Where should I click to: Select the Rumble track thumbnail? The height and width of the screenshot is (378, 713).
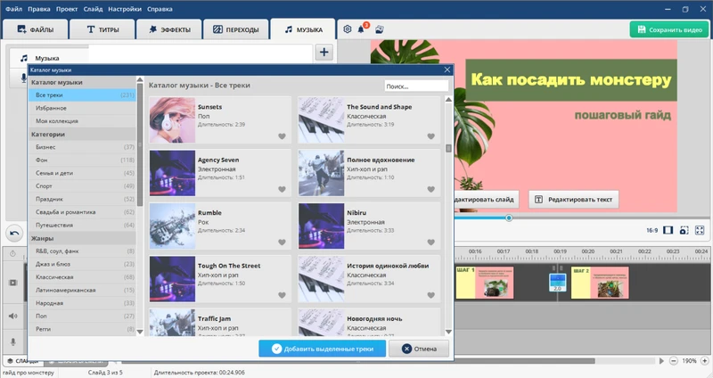pyautogui.click(x=172, y=226)
